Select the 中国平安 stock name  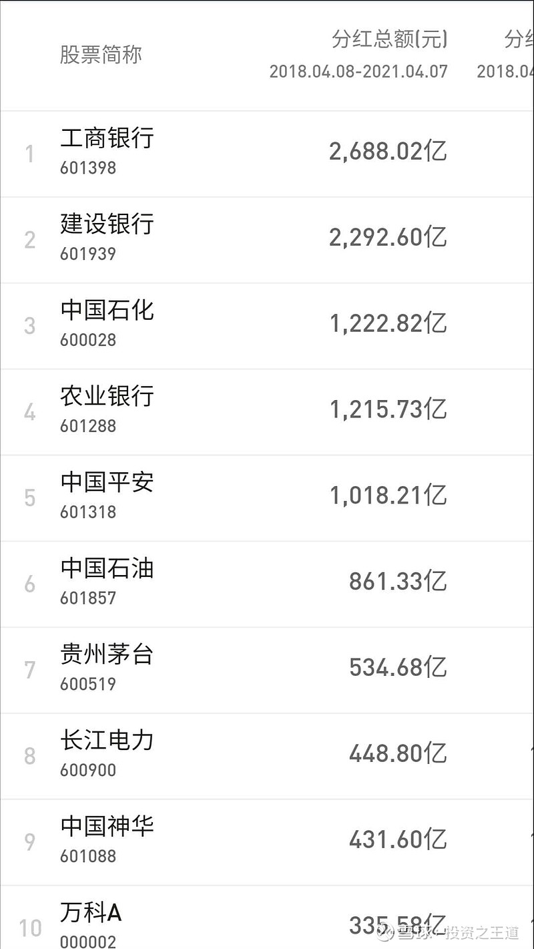(x=107, y=483)
